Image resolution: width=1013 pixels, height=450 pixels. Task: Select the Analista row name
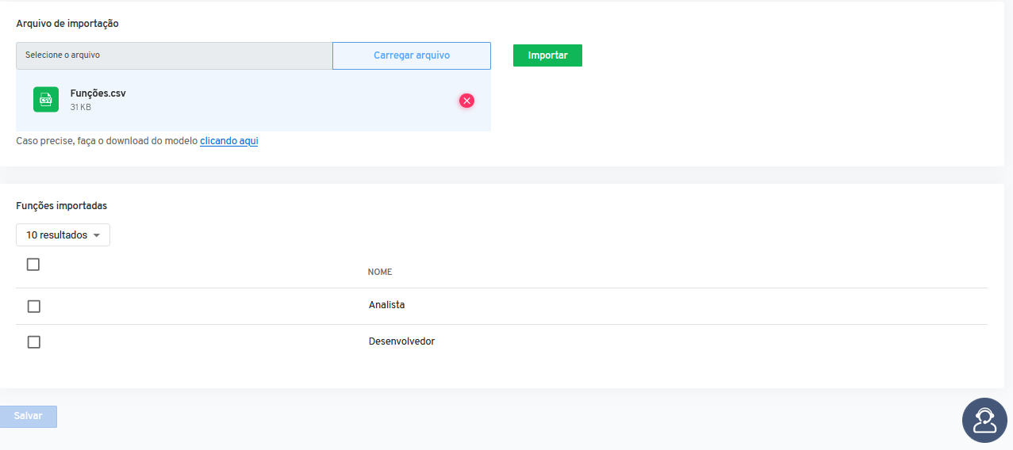coord(387,305)
